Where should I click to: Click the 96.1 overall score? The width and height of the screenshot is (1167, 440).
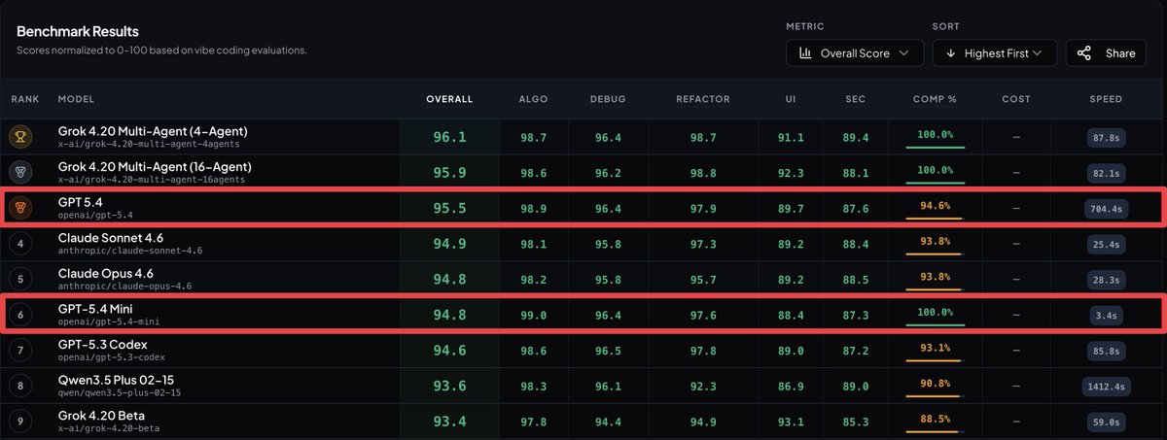pos(449,137)
